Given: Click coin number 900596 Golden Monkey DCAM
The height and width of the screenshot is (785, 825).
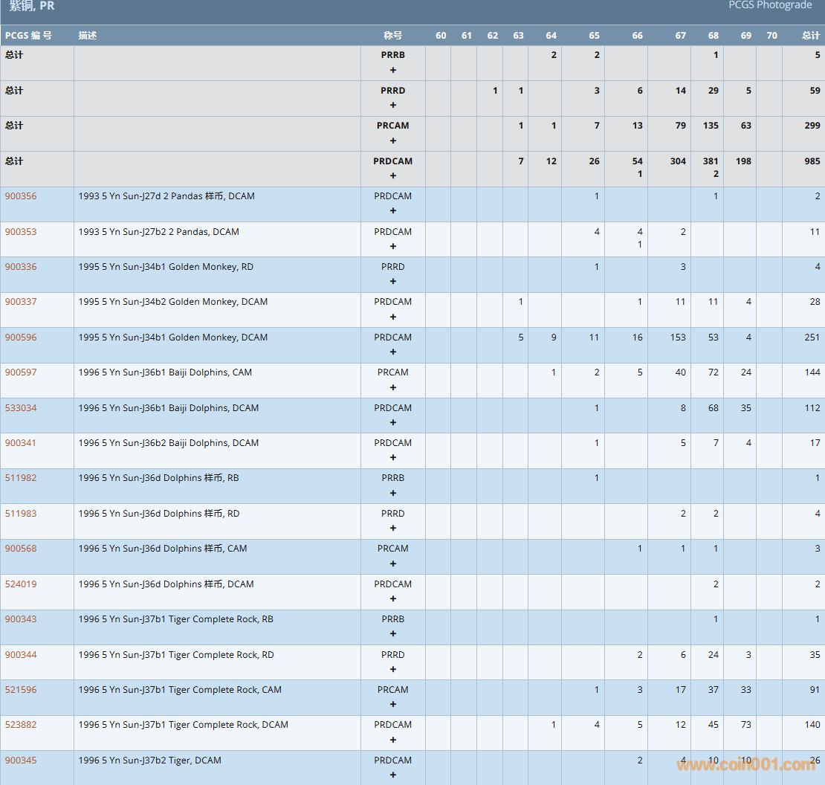Looking at the screenshot, I should [21, 337].
